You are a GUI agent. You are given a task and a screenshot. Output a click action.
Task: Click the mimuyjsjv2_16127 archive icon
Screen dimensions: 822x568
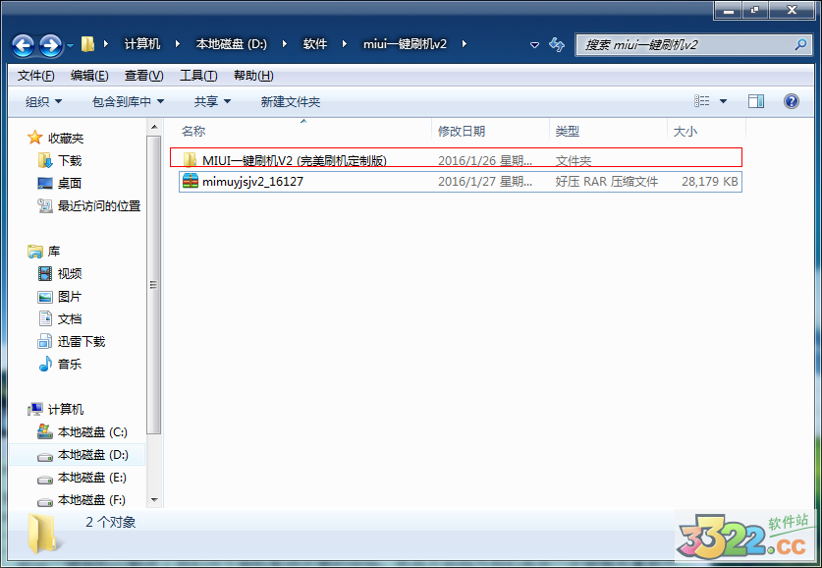[x=191, y=181]
